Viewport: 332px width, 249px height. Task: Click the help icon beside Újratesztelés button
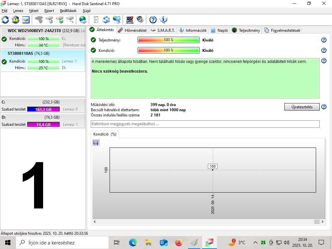click(x=324, y=107)
